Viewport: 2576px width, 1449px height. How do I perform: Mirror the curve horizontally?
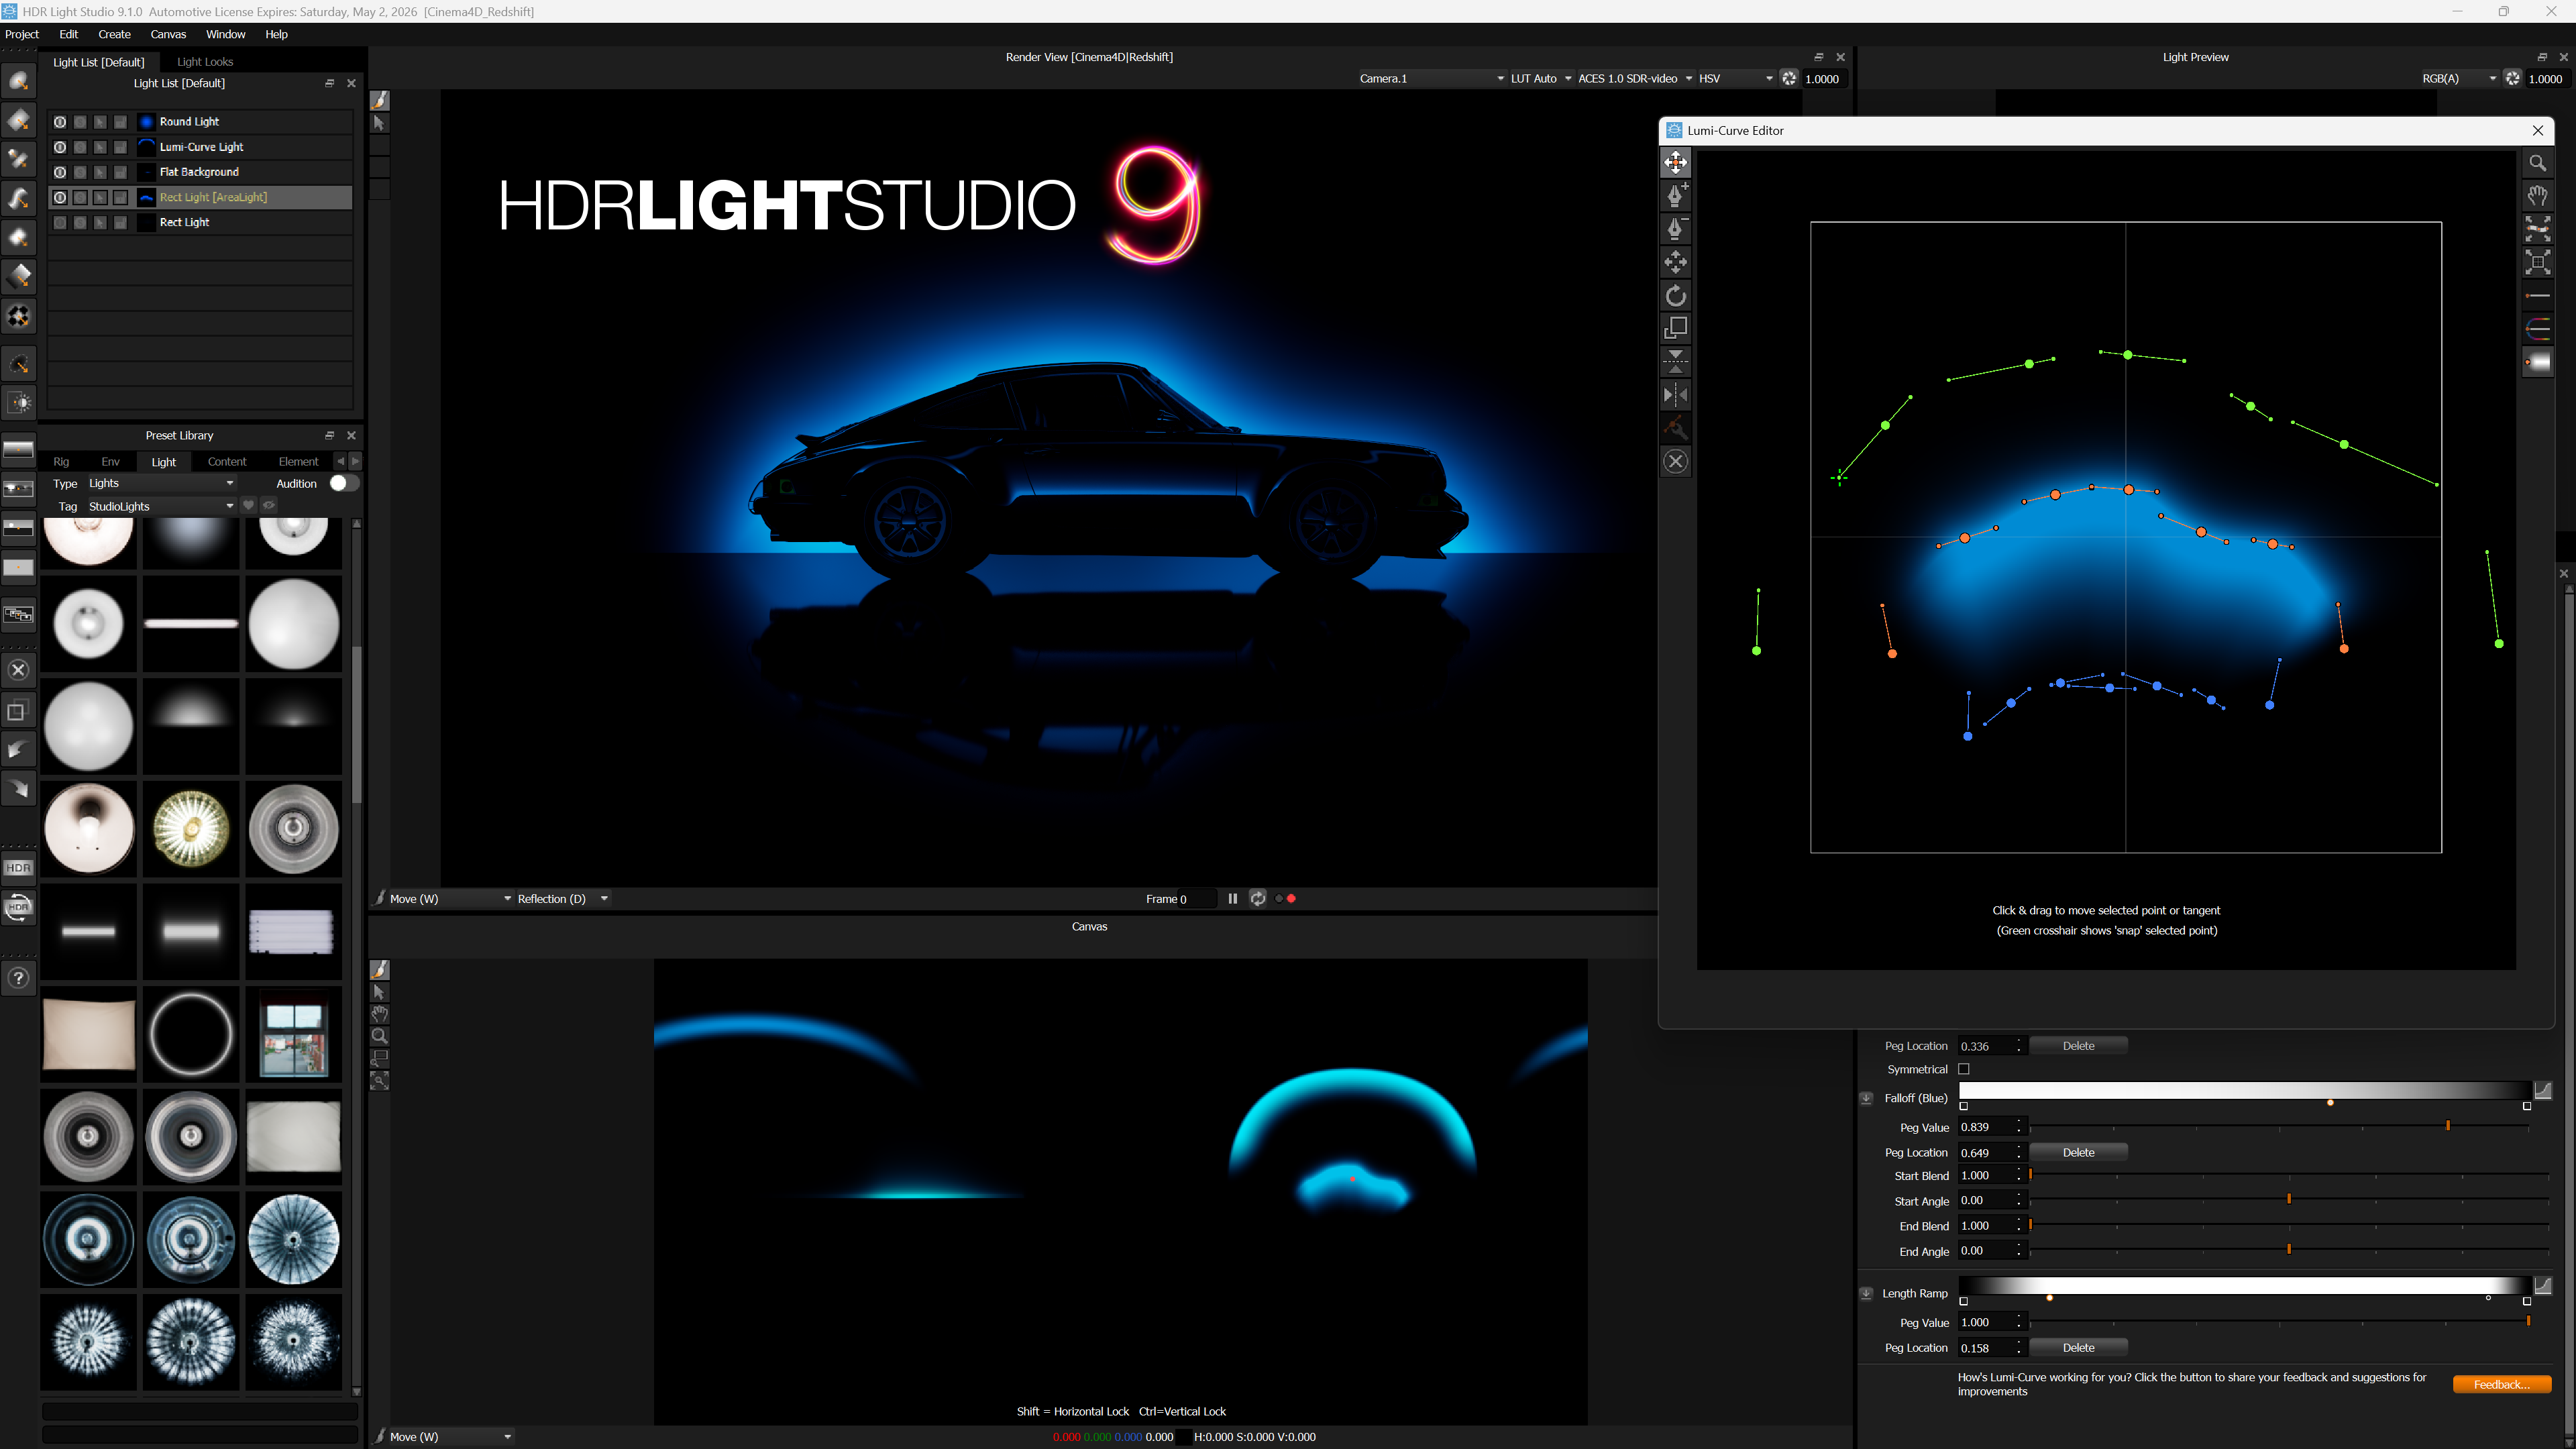point(1675,395)
